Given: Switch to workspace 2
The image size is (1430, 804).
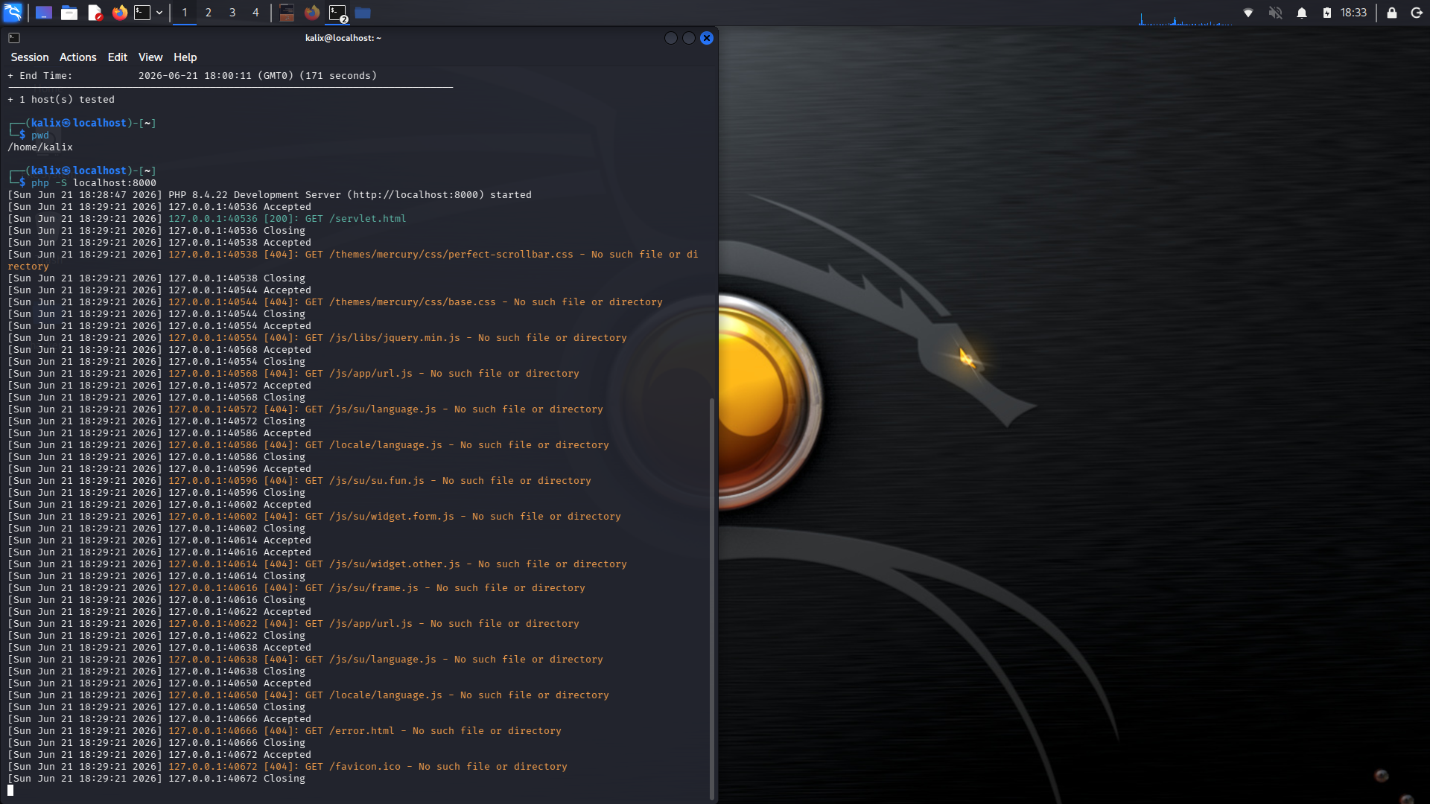Looking at the screenshot, I should (x=209, y=13).
